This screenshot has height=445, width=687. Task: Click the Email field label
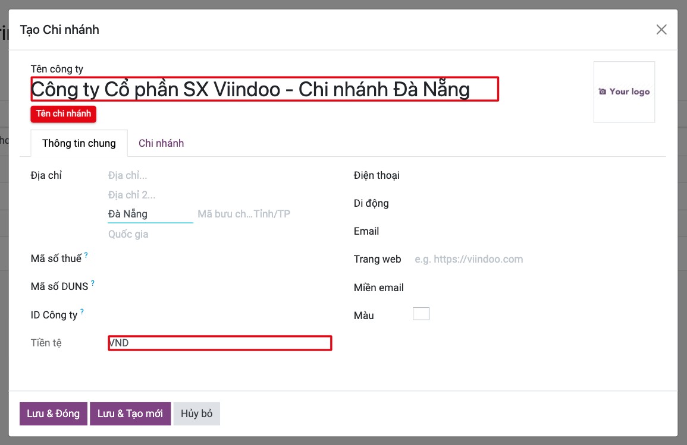point(366,231)
